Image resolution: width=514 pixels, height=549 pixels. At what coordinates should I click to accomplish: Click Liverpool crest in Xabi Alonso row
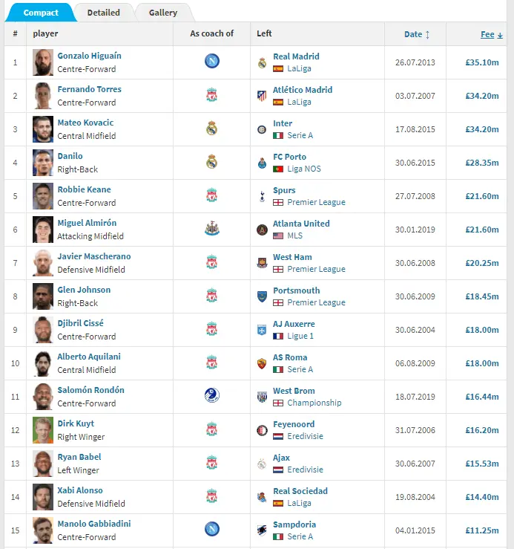click(212, 496)
